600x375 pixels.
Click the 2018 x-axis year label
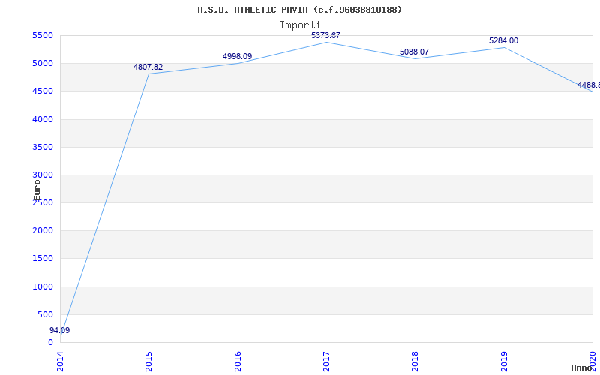(415, 361)
